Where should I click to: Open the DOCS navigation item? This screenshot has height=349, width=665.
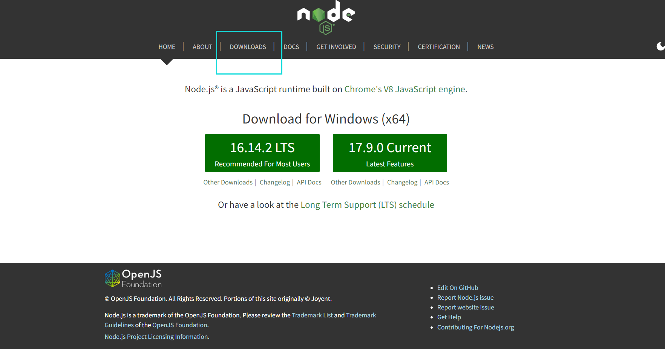pyautogui.click(x=291, y=47)
